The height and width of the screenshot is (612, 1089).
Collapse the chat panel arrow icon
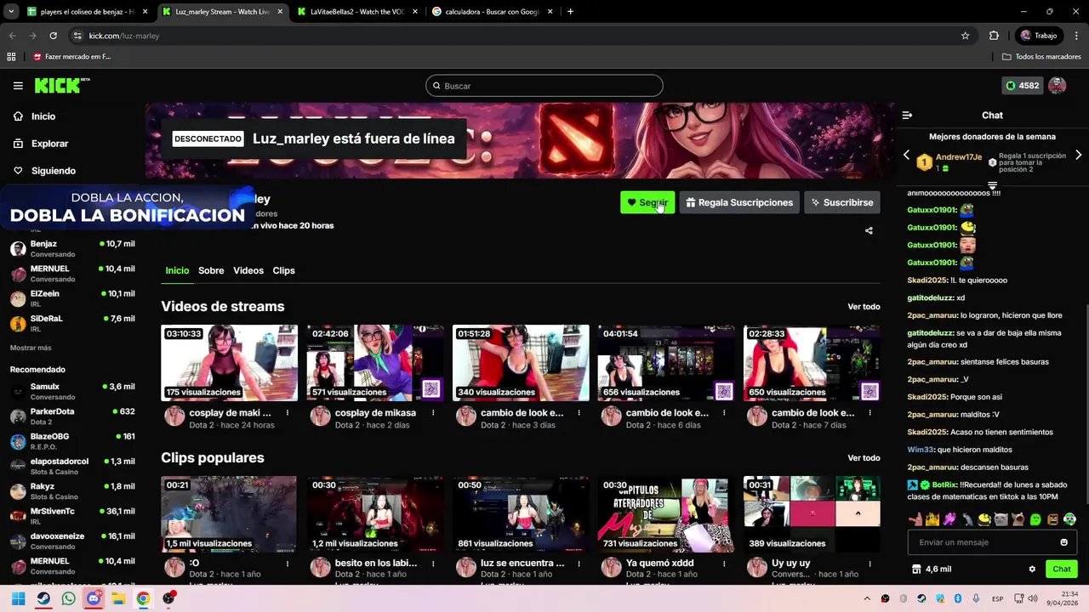point(907,115)
